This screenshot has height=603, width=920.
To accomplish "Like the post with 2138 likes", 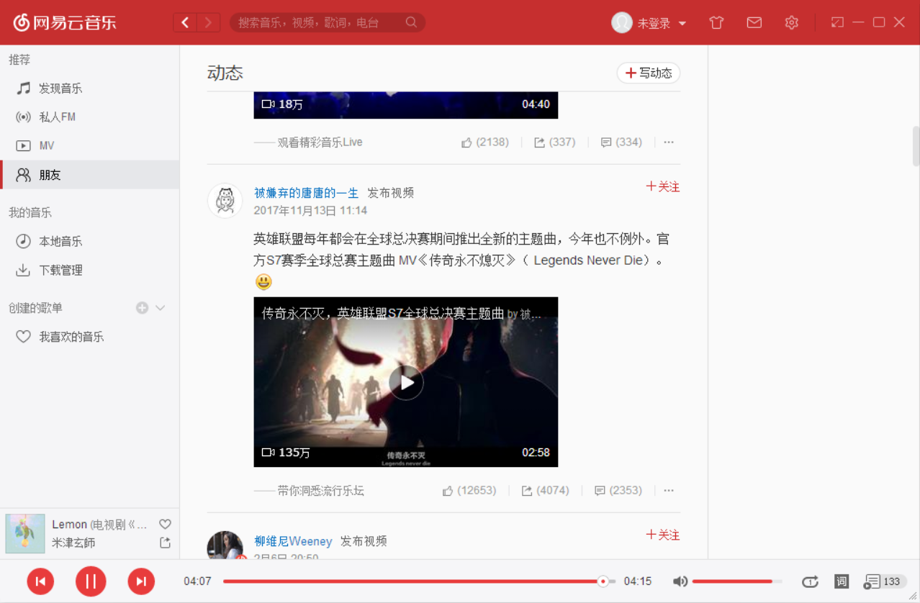I will click(x=484, y=142).
